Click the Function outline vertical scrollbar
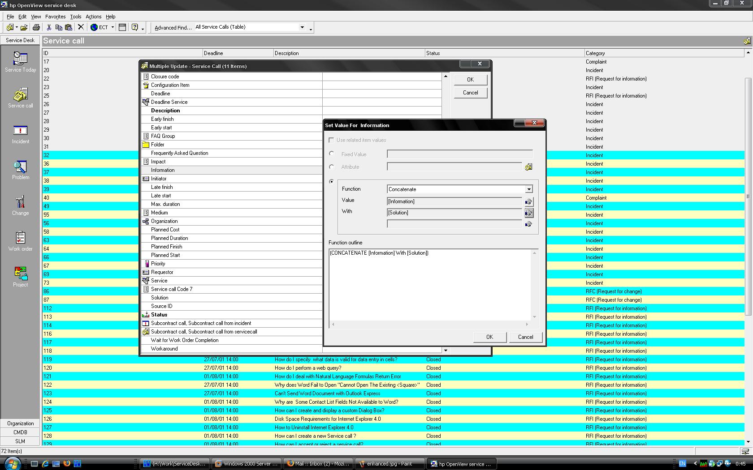This screenshot has width=753, height=470. (x=534, y=285)
